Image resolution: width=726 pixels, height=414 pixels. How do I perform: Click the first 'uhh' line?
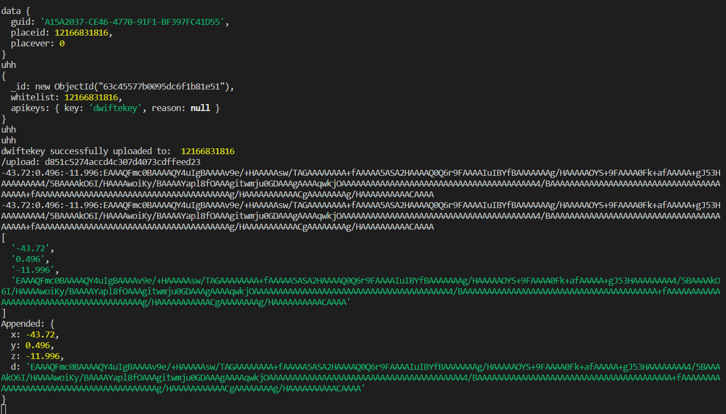coord(8,65)
